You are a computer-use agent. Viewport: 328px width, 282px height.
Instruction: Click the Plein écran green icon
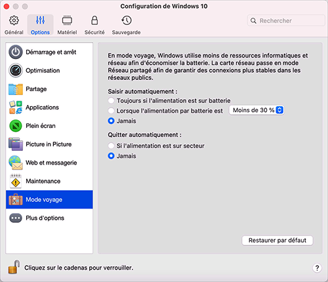coord(16,126)
